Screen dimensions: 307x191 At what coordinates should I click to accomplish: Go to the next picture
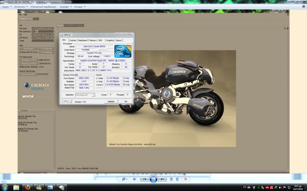[x=162, y=179]
